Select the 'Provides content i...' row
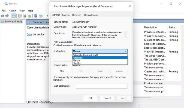 (155, 32)
